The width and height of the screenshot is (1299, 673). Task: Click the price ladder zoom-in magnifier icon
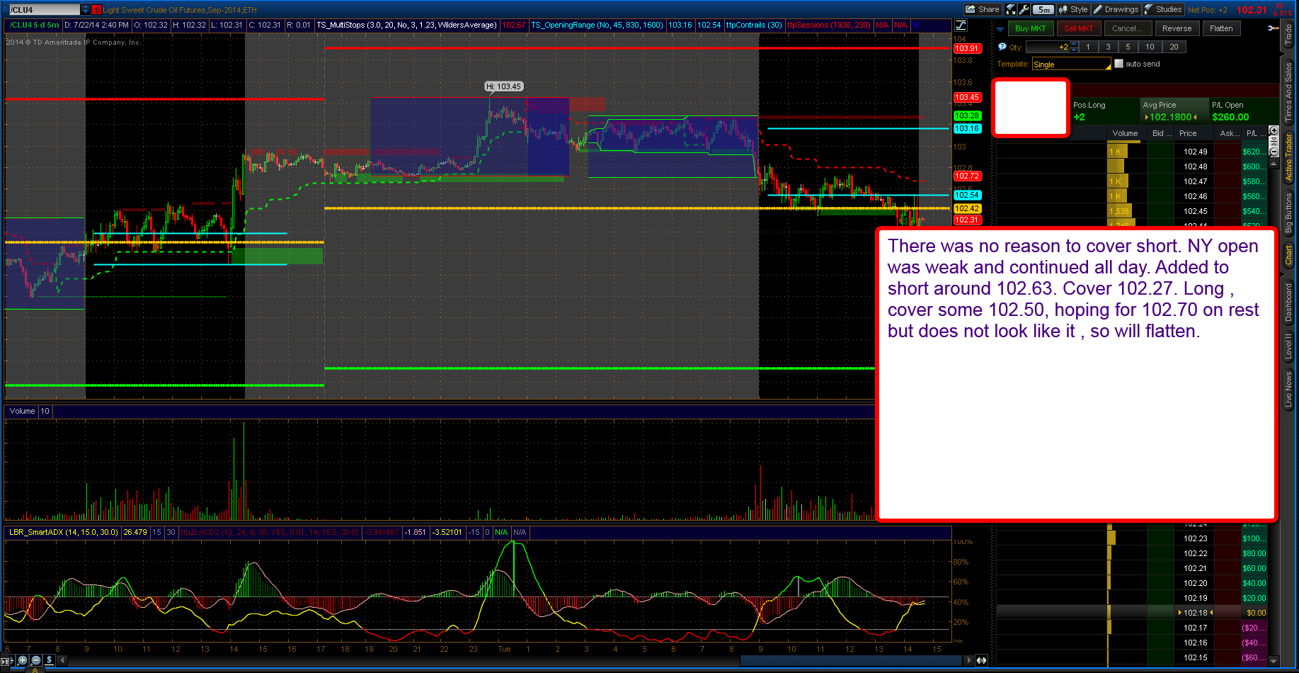coord(1274,131)
